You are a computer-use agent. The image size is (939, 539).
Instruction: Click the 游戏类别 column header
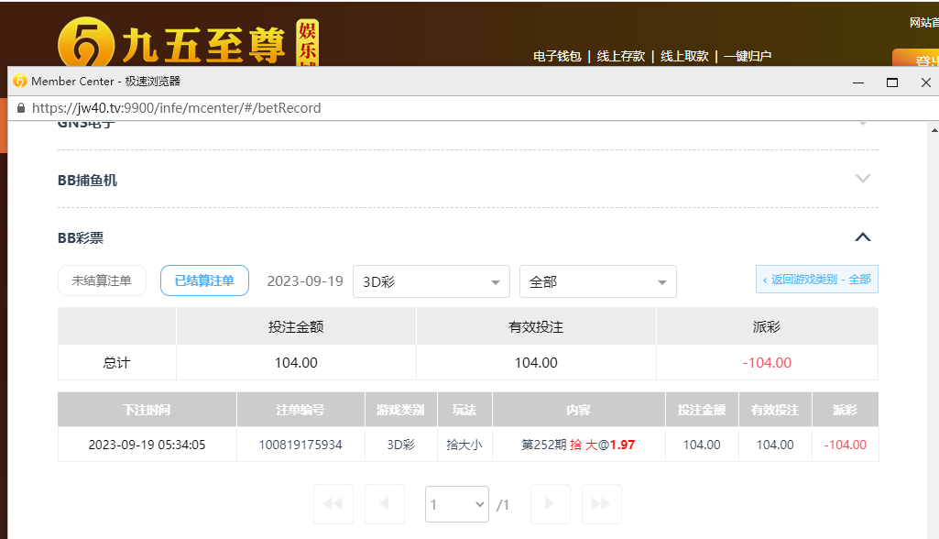pyautogui.click(x=400, y=410)
